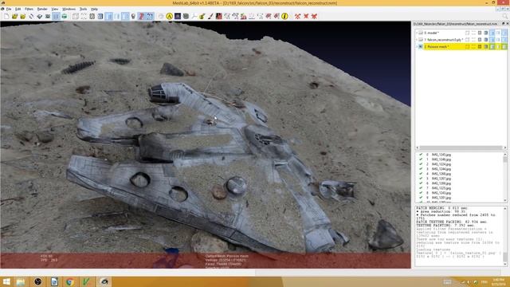Open the Tools menu

click(83, 9)
